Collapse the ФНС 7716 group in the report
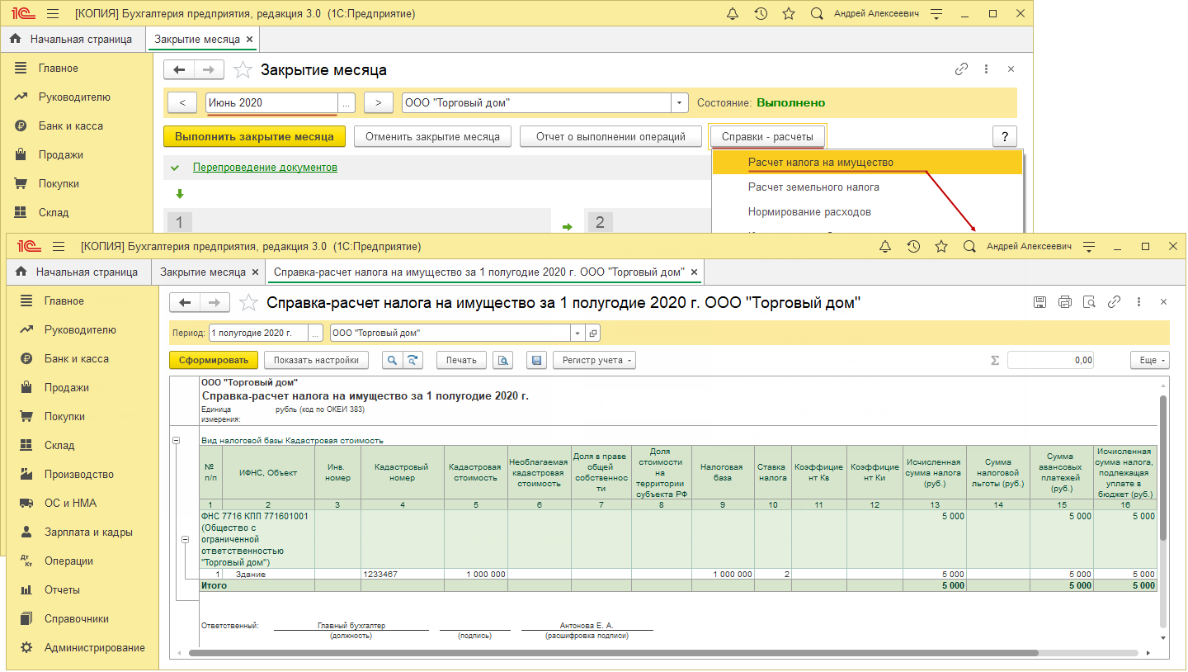The image size is (1188, 672). (x=185, y=539)
